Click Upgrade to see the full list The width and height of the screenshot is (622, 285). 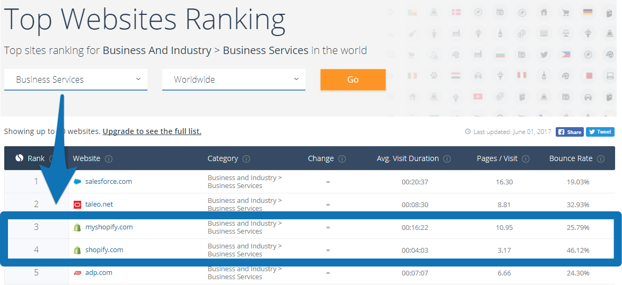[152, 131]
